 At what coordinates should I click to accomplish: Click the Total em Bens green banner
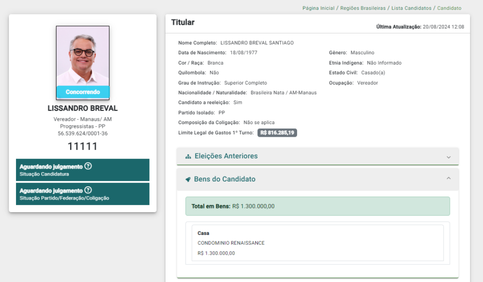[317, 206]
